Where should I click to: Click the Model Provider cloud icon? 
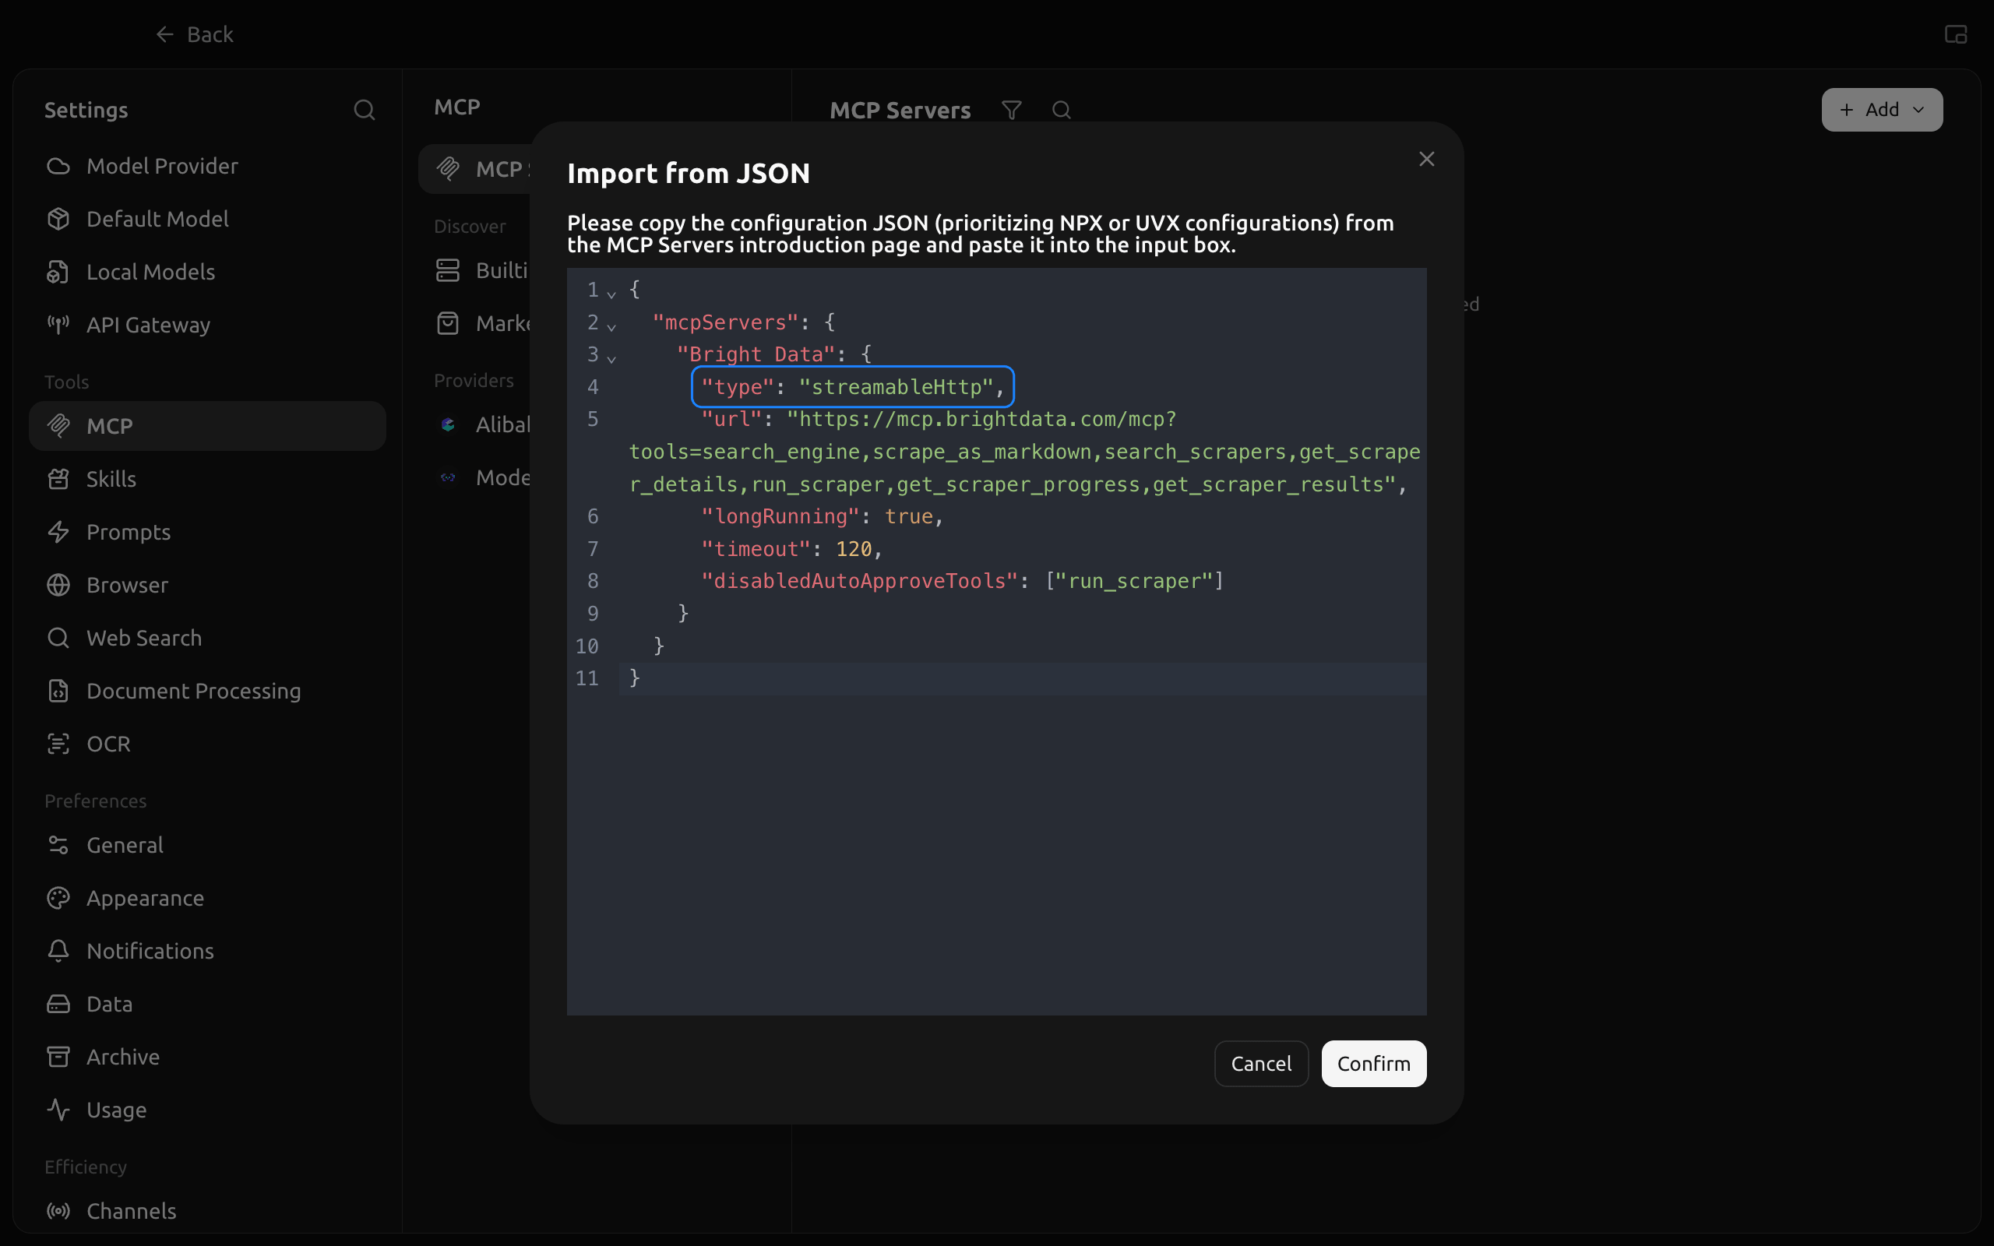(x=58, y=167)
